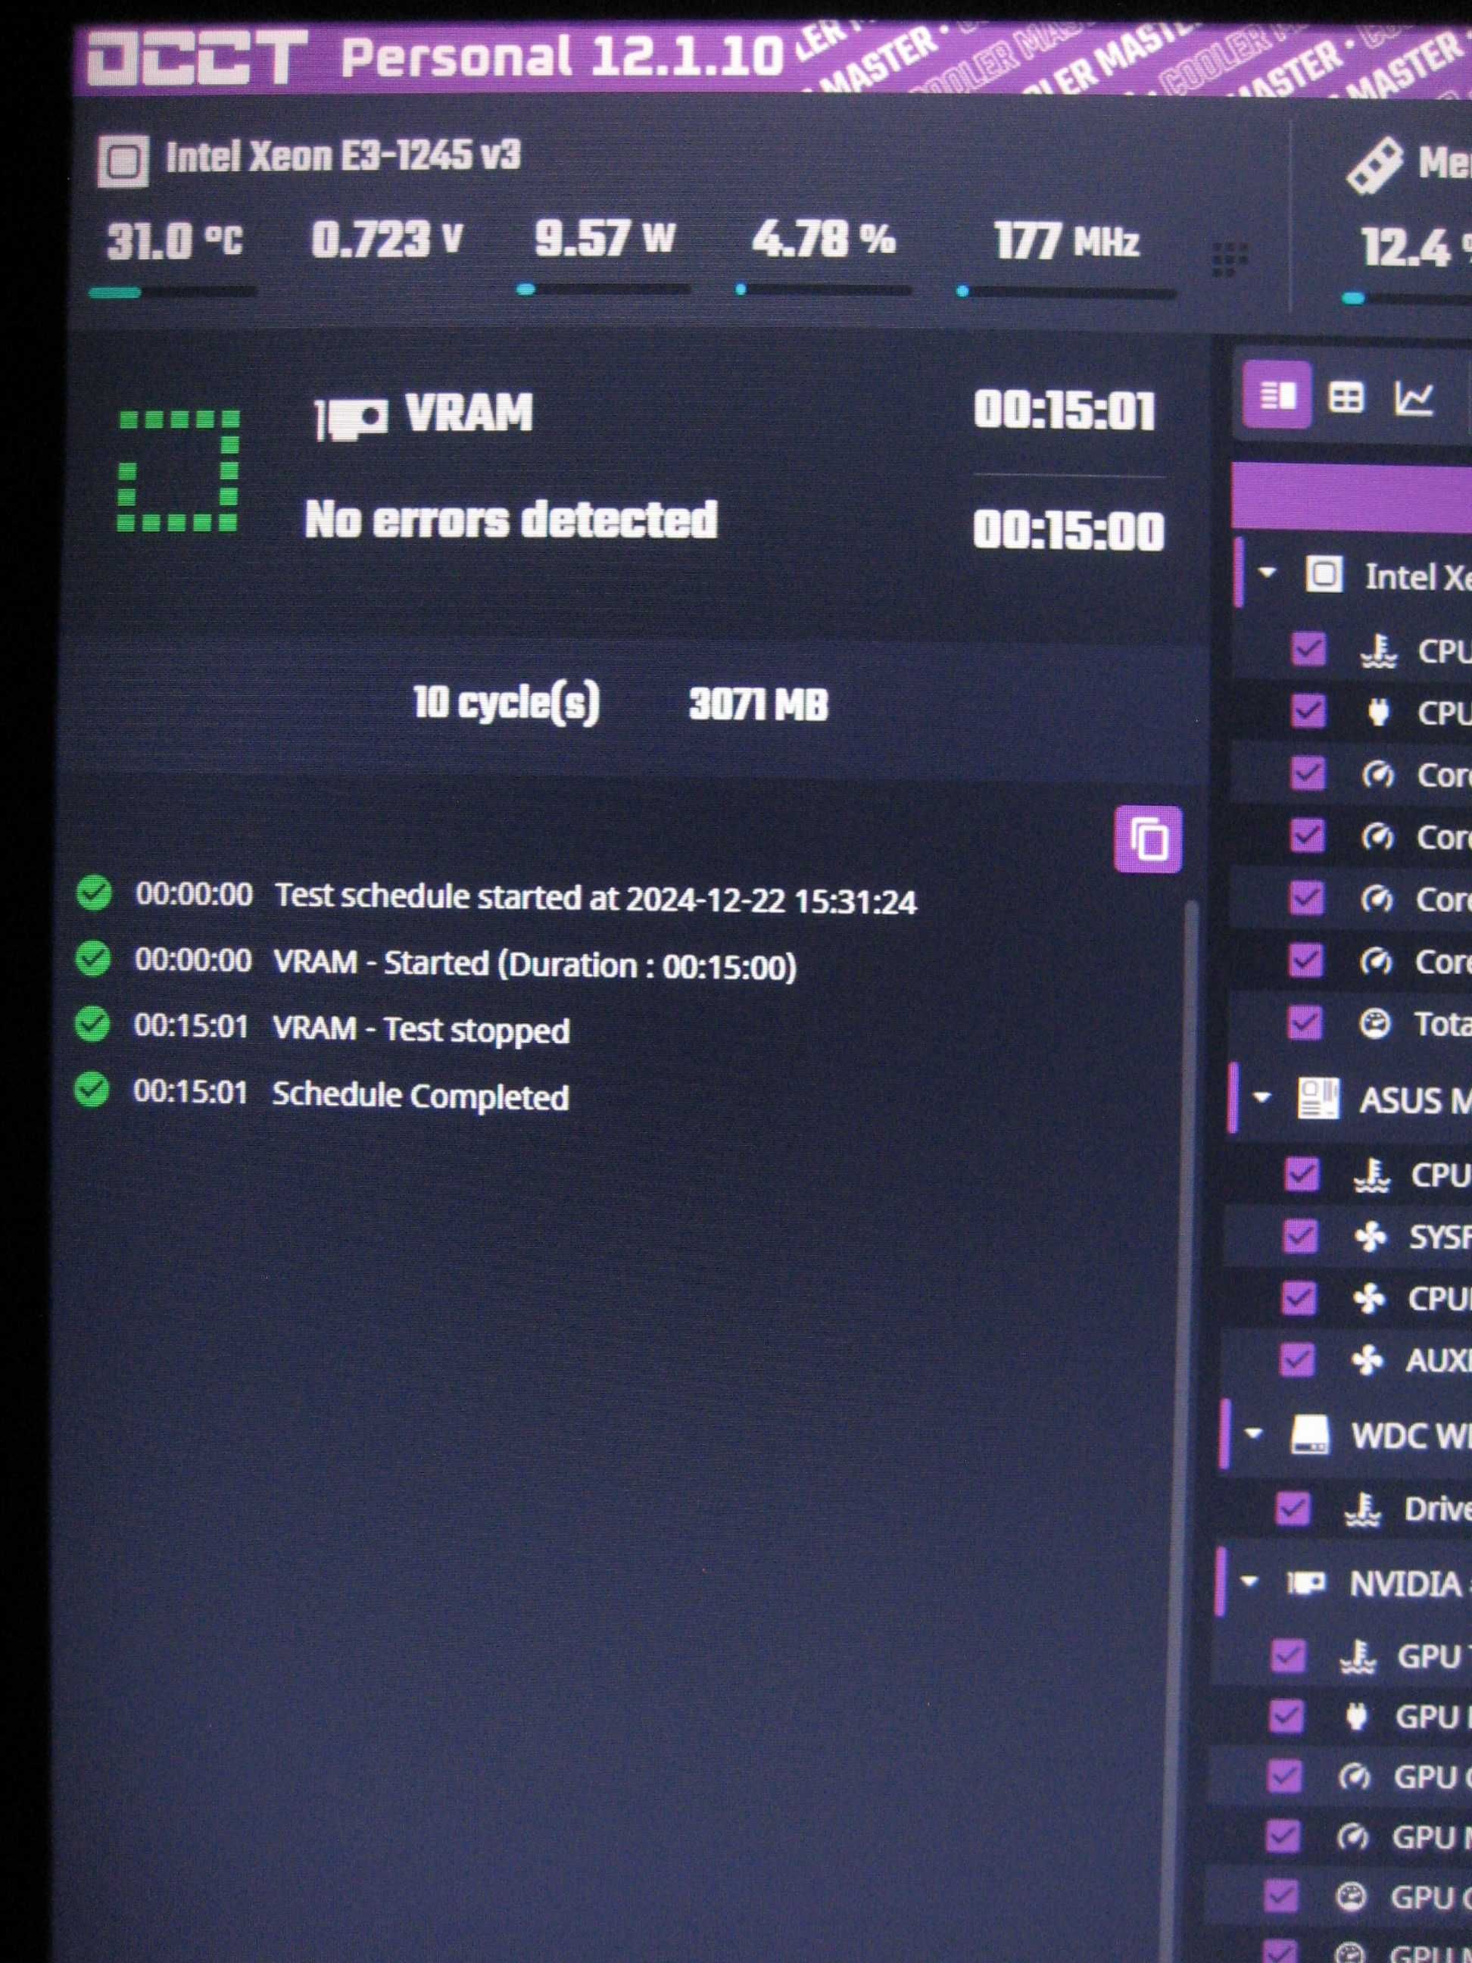Switch to the graph monitoring view

pyautogui.click(x=1414, y=398)
